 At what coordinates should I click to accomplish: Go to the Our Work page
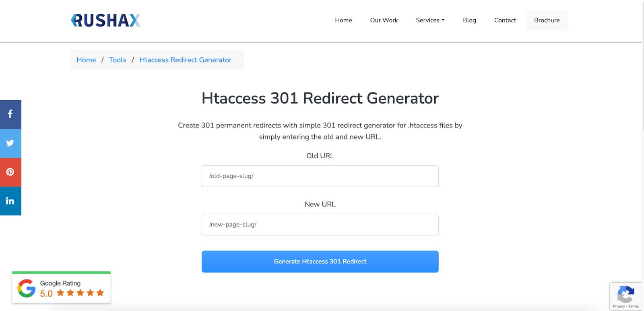[384, 20]
